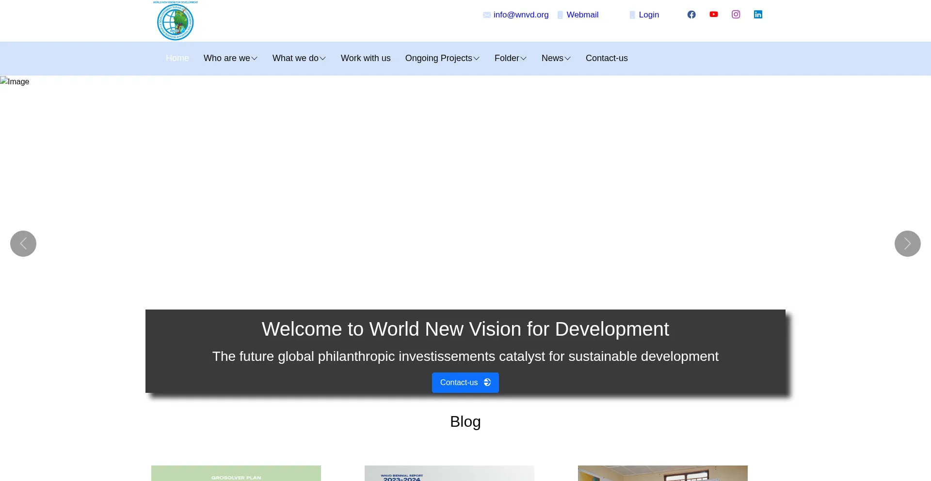Expand the What we do dropdown

(x=299, y=58)
